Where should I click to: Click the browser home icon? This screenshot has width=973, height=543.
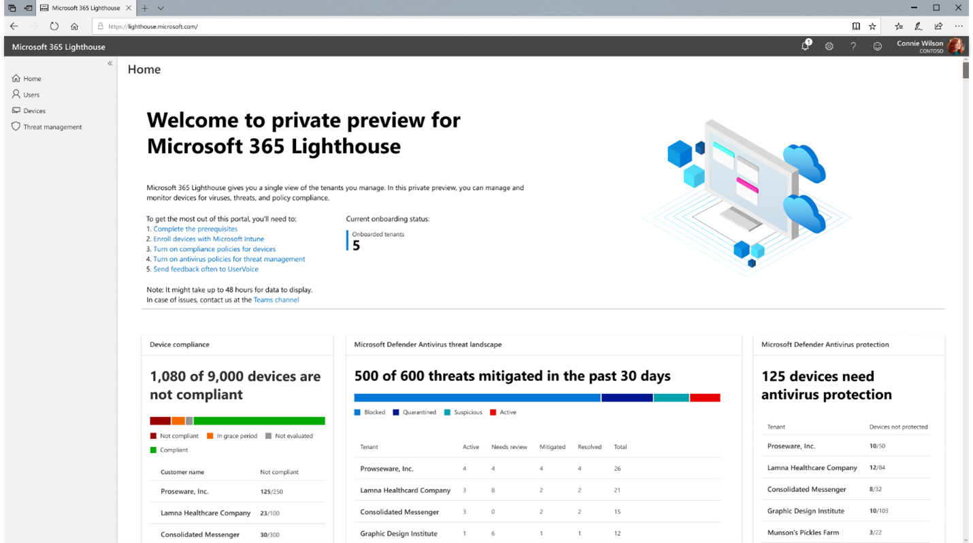point(74,26)
